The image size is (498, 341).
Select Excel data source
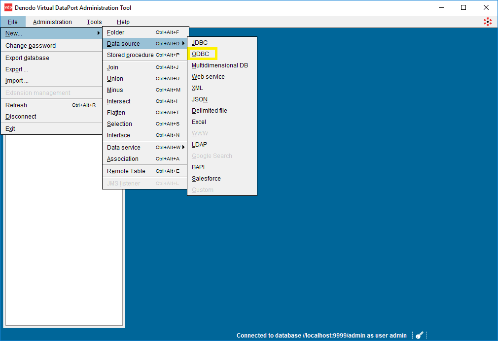coord(222,123)
